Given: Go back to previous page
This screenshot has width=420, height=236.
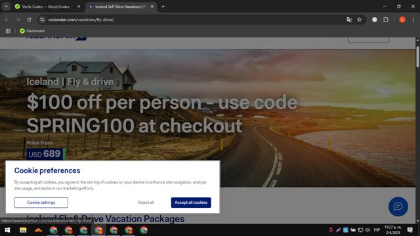Looking at the screenshot, I should (7, 20).
